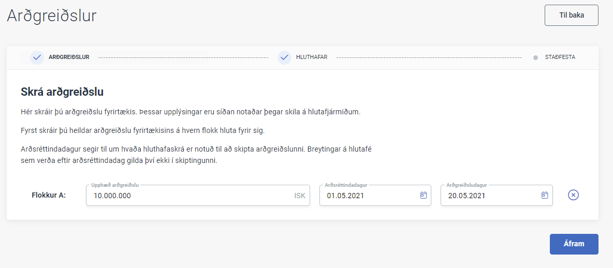The height and width of the screenshot is (268, 613).
Task: Go to the ARÐGREIÐSLUR step label
Action: [x=69, y=57]
